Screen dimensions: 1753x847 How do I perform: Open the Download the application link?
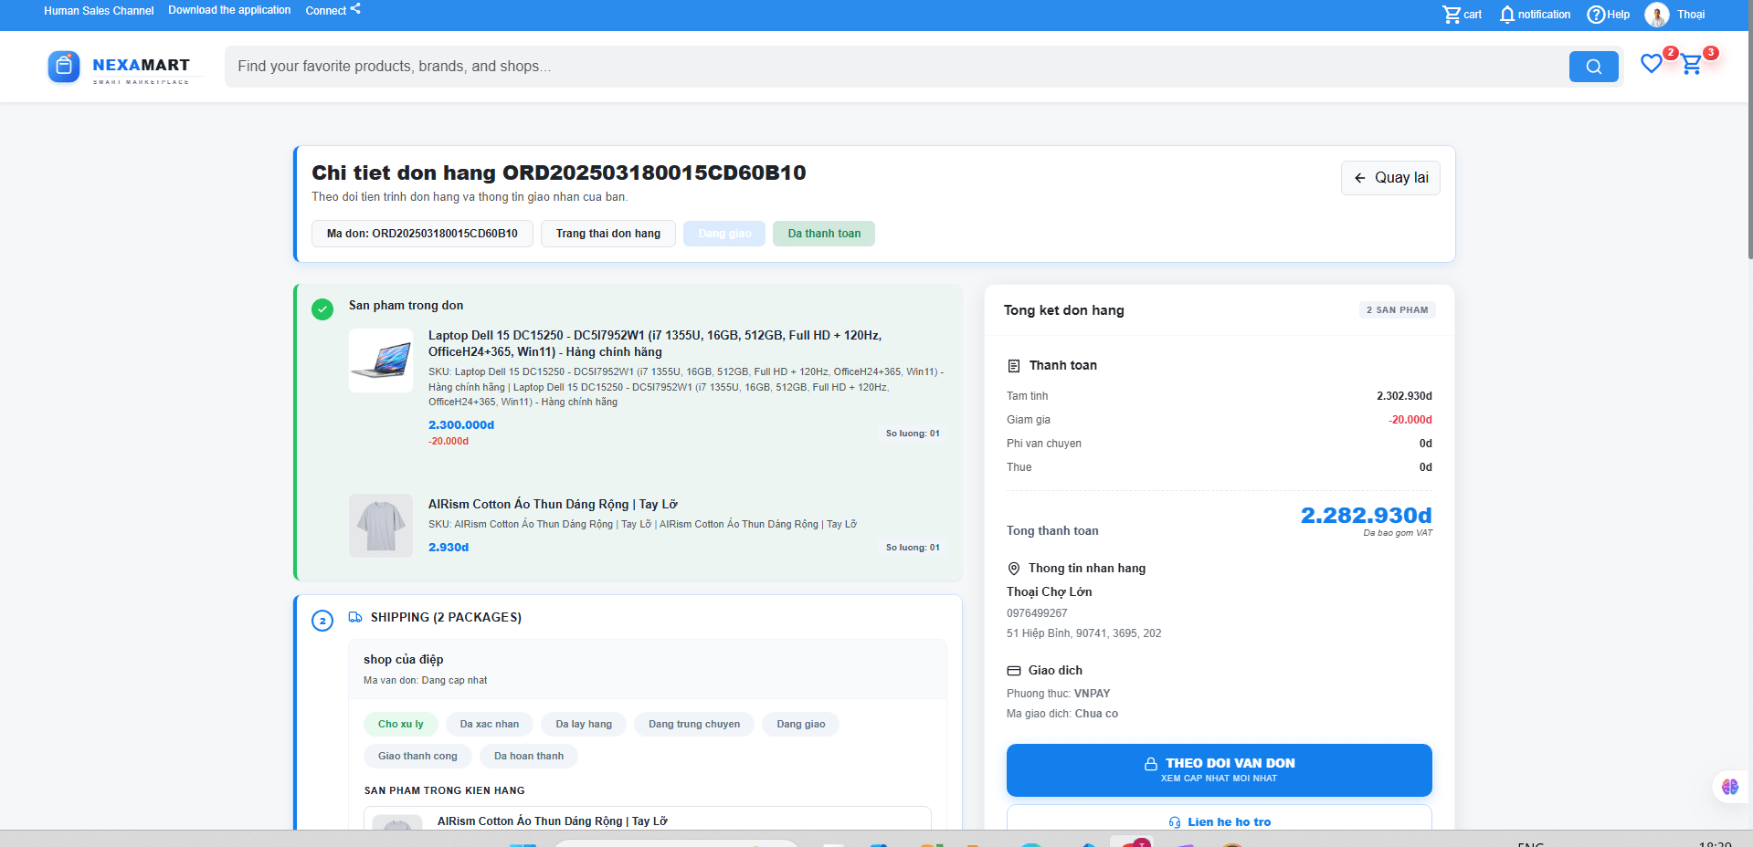[229, 10]
